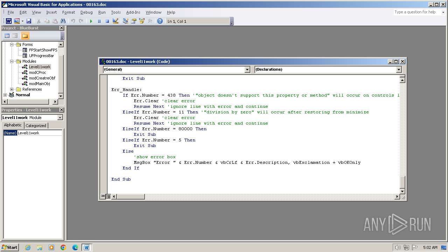This screenshot has width=448, height=252.
Task: Select Level11work module in tree
Action: pos(40,67)
